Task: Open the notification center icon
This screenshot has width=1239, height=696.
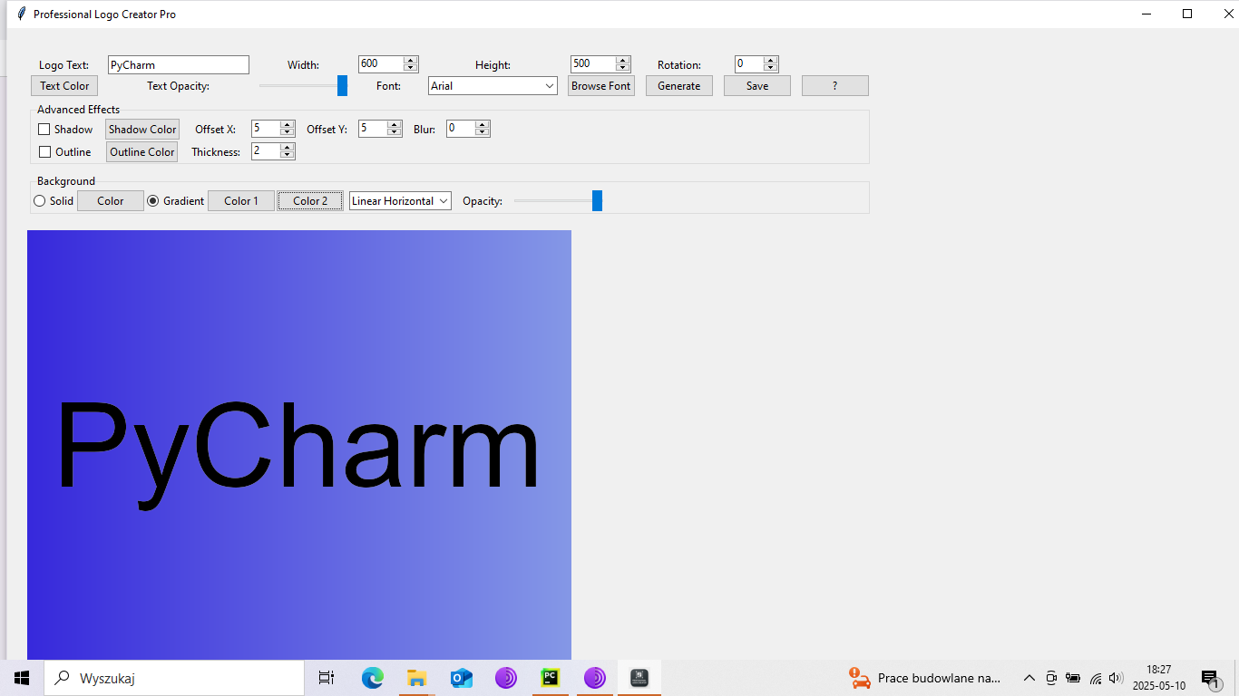Action: pyautogui.click(x=1210, y=678)
